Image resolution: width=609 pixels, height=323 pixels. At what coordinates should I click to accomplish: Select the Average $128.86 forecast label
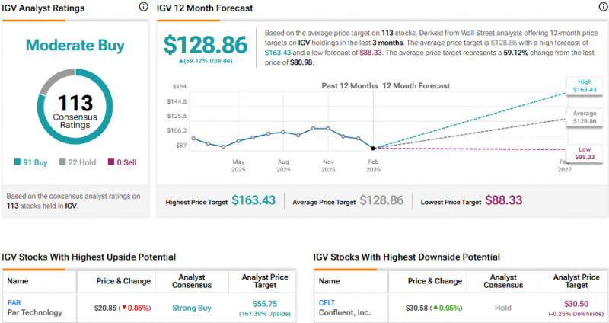pos(583,117)
